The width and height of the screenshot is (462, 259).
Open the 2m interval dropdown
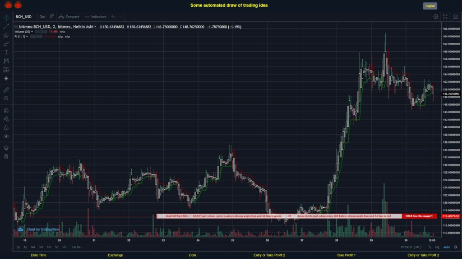[42, 17]
